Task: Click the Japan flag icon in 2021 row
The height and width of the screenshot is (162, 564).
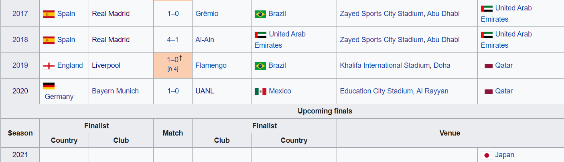Action: (x=487, y=155)
